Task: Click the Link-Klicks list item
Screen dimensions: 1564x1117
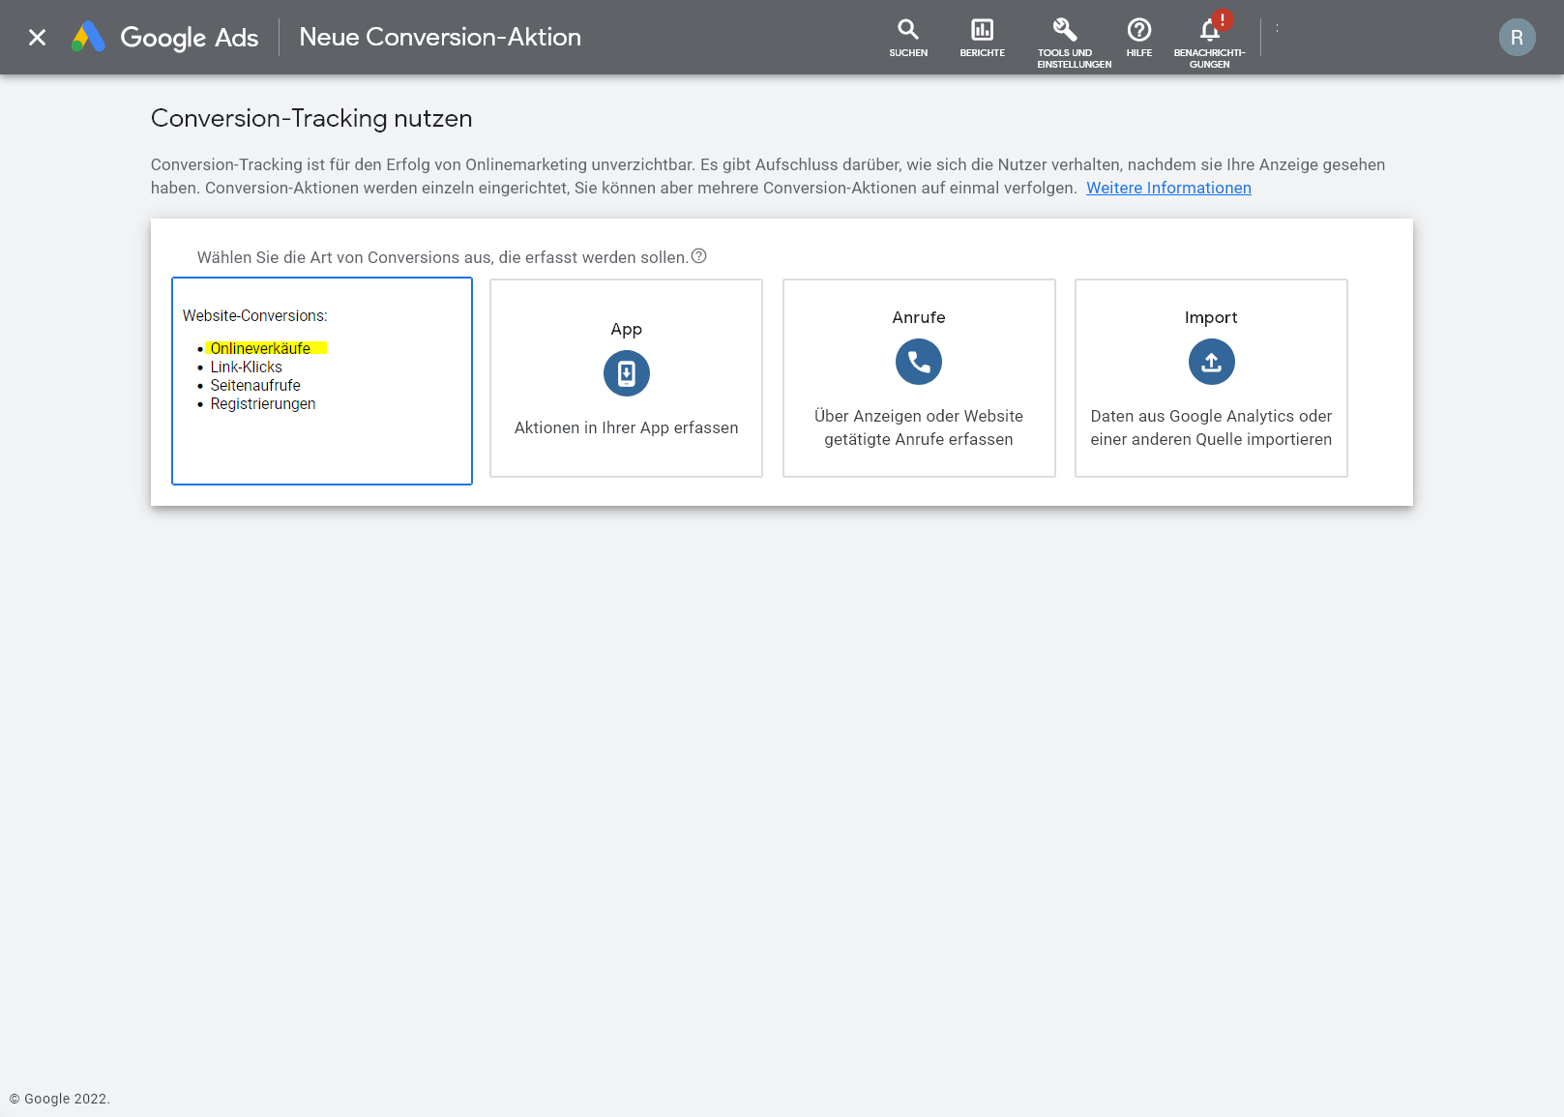Action: click(246, 367)
